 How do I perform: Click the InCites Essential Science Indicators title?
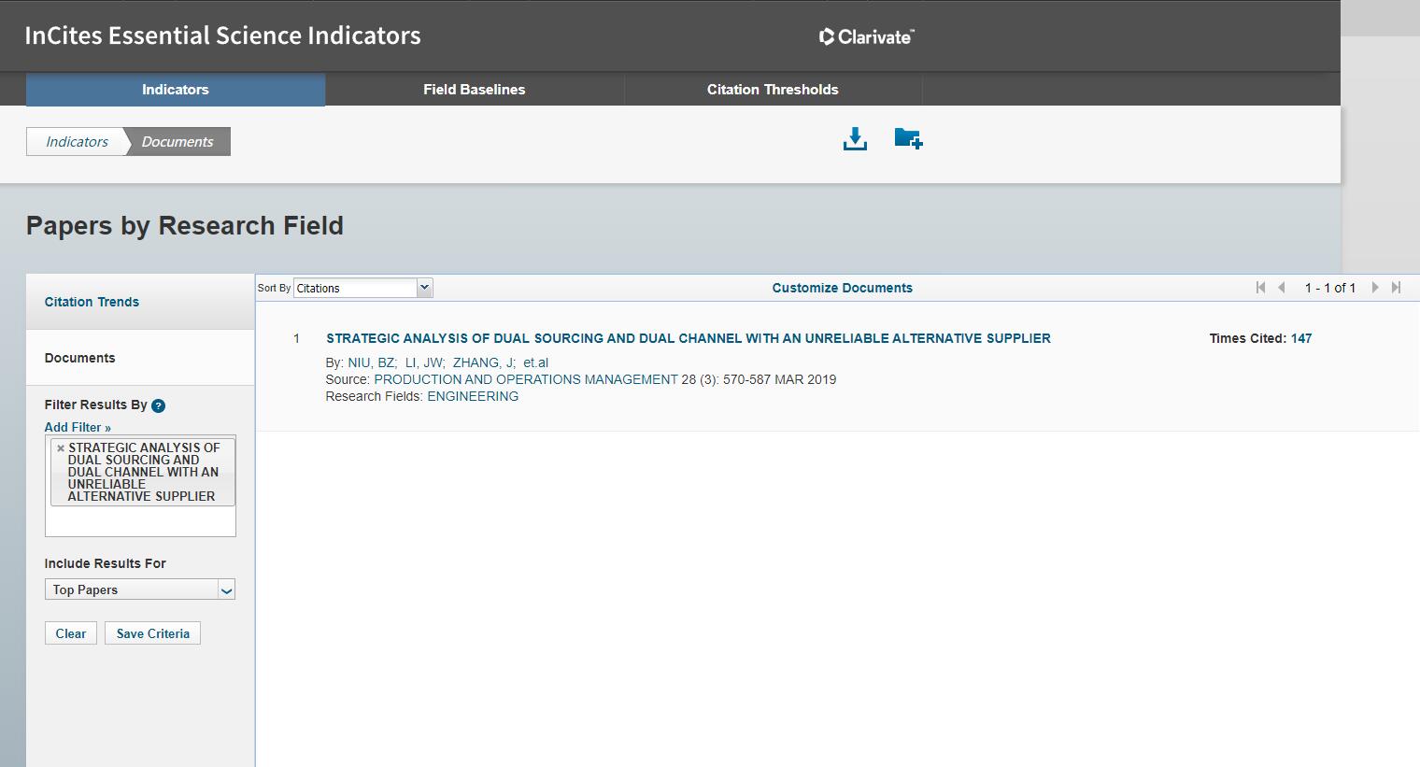(222, 36)
